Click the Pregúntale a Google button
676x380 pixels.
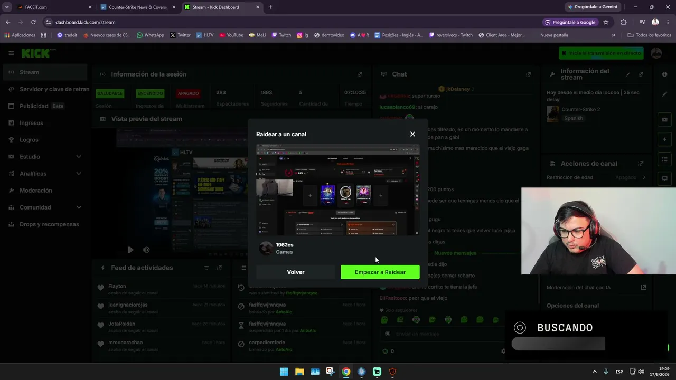(x=570, y=22)
